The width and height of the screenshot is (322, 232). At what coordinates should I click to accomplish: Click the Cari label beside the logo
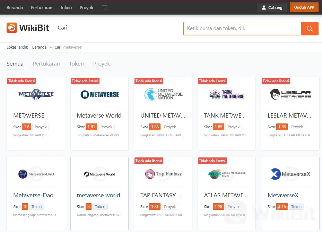click(x=62, y=28)
